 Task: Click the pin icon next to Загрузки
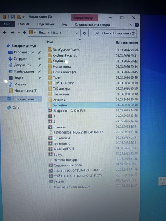pos(40,59)
